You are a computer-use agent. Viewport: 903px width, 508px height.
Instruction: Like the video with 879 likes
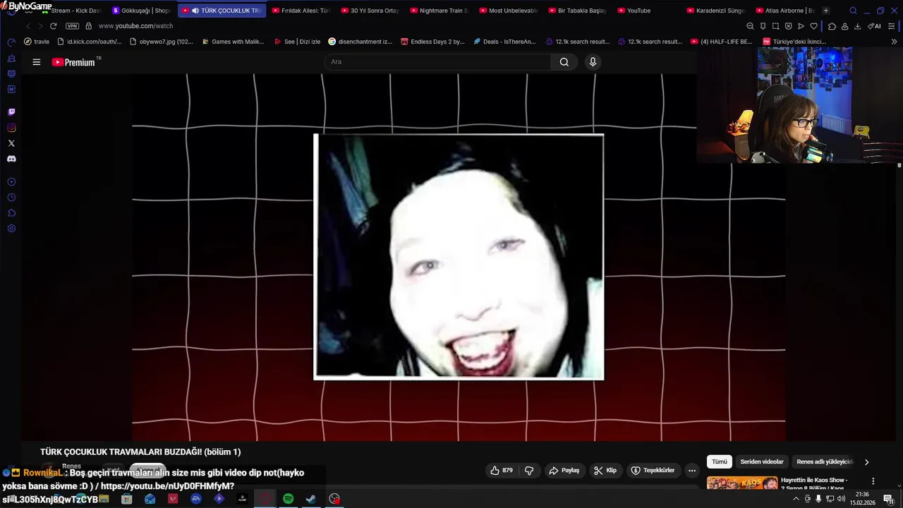click(502, 471)
